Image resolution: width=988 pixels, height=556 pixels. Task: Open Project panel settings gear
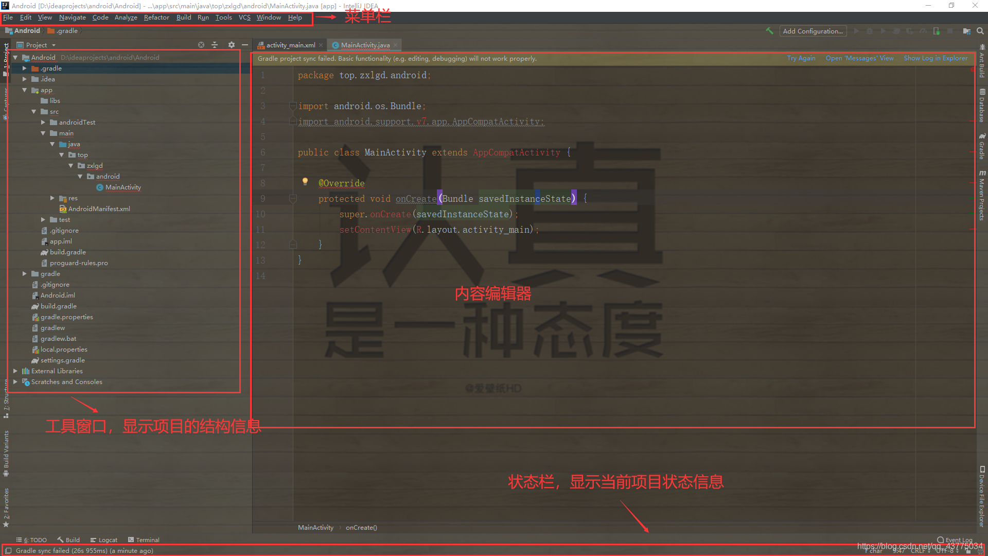pyautogui.click(x=231, y=45)
